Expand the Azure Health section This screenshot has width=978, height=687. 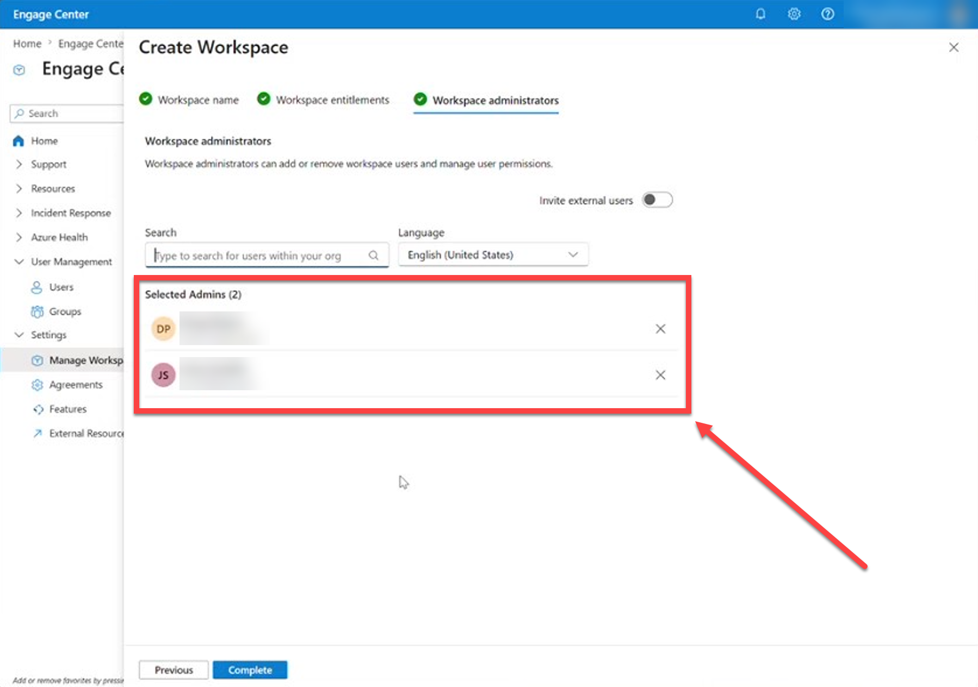point(19,238)
